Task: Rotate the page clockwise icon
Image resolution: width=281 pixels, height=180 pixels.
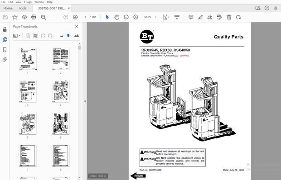Action: coord(238,17)
